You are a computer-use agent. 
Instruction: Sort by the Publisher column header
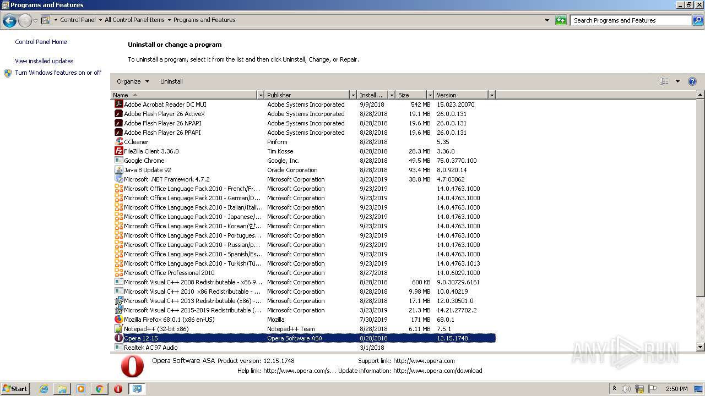pyautogui.click(x=307, y=95)
